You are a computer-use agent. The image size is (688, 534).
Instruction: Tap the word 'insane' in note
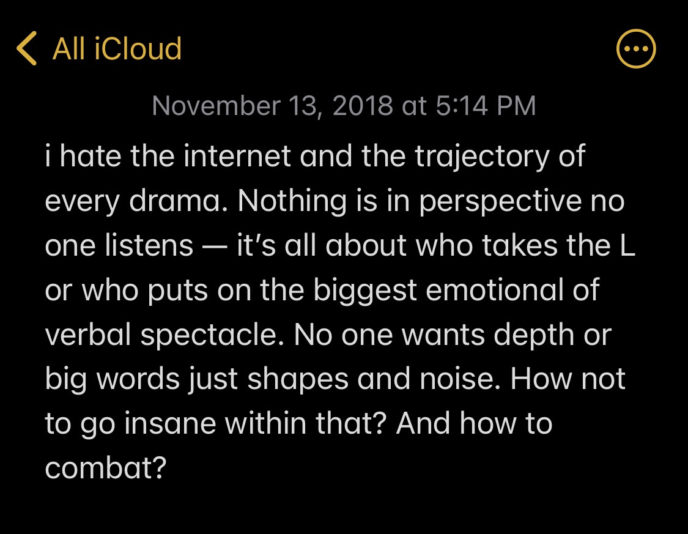(x=170, y=424)
